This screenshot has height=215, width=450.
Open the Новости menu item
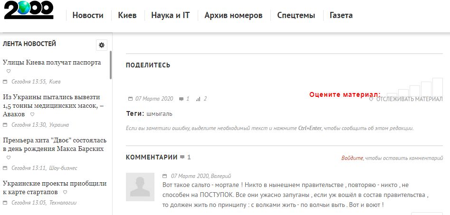88,15
